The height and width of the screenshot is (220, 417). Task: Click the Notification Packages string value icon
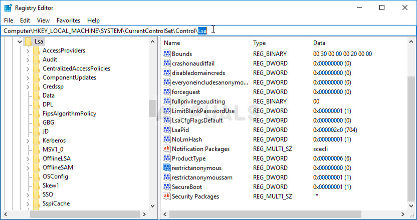[x=167, y=149]
